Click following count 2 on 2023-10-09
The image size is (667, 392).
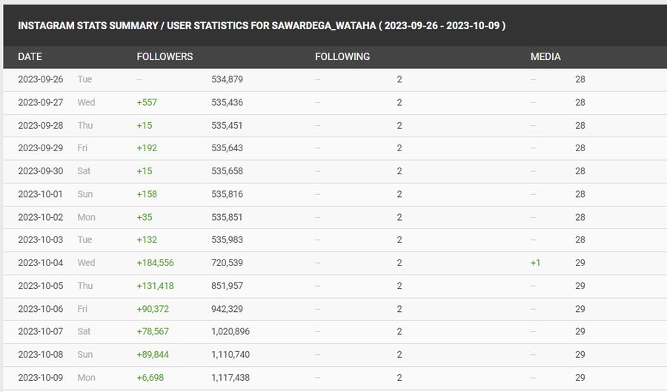(399, 377)
